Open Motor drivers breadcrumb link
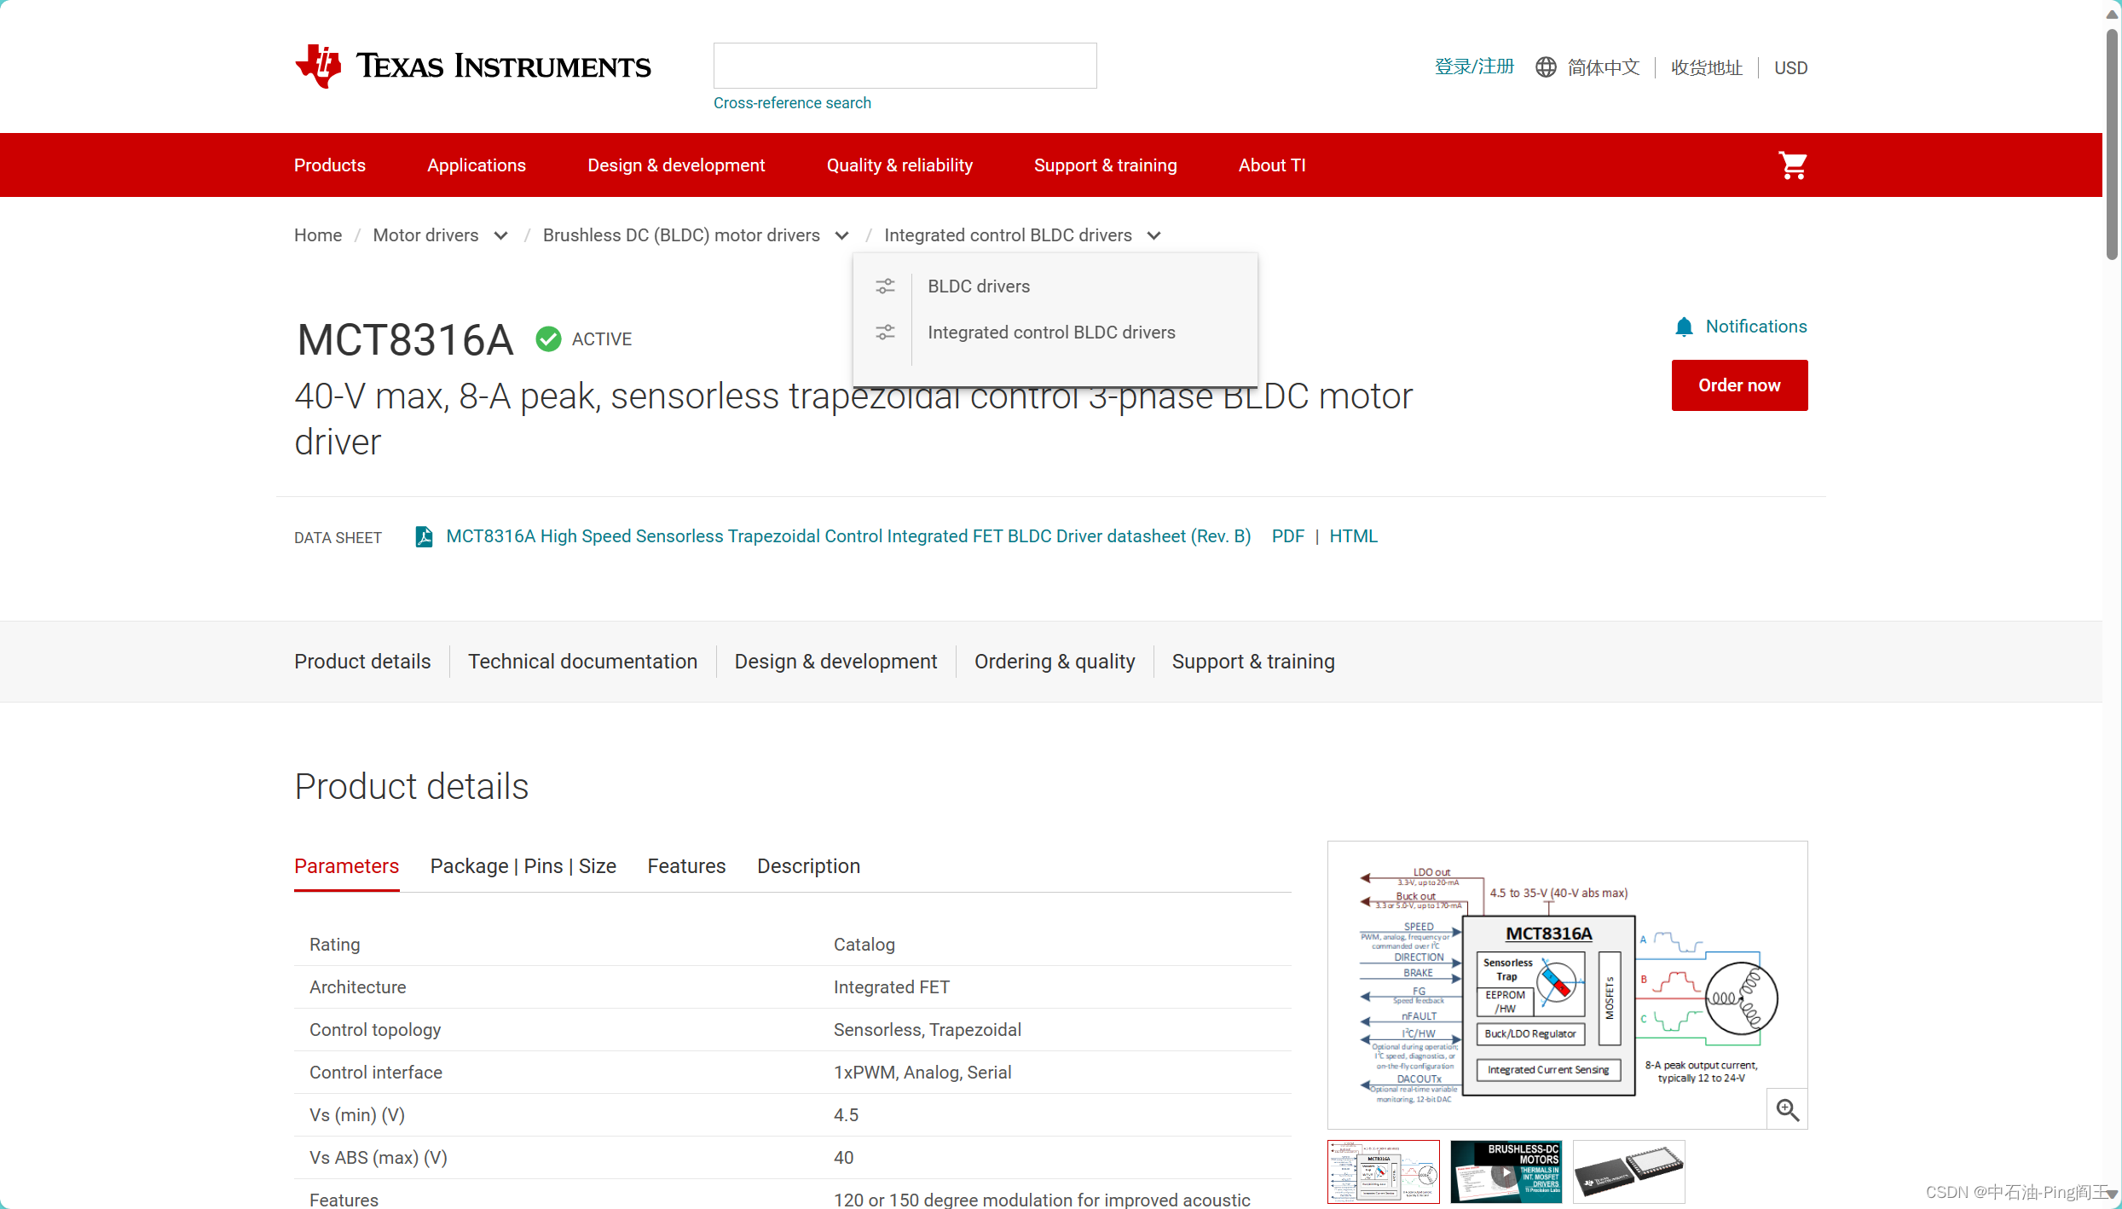The width and height of the screenshot is (2122, 1209). [425, 235]
